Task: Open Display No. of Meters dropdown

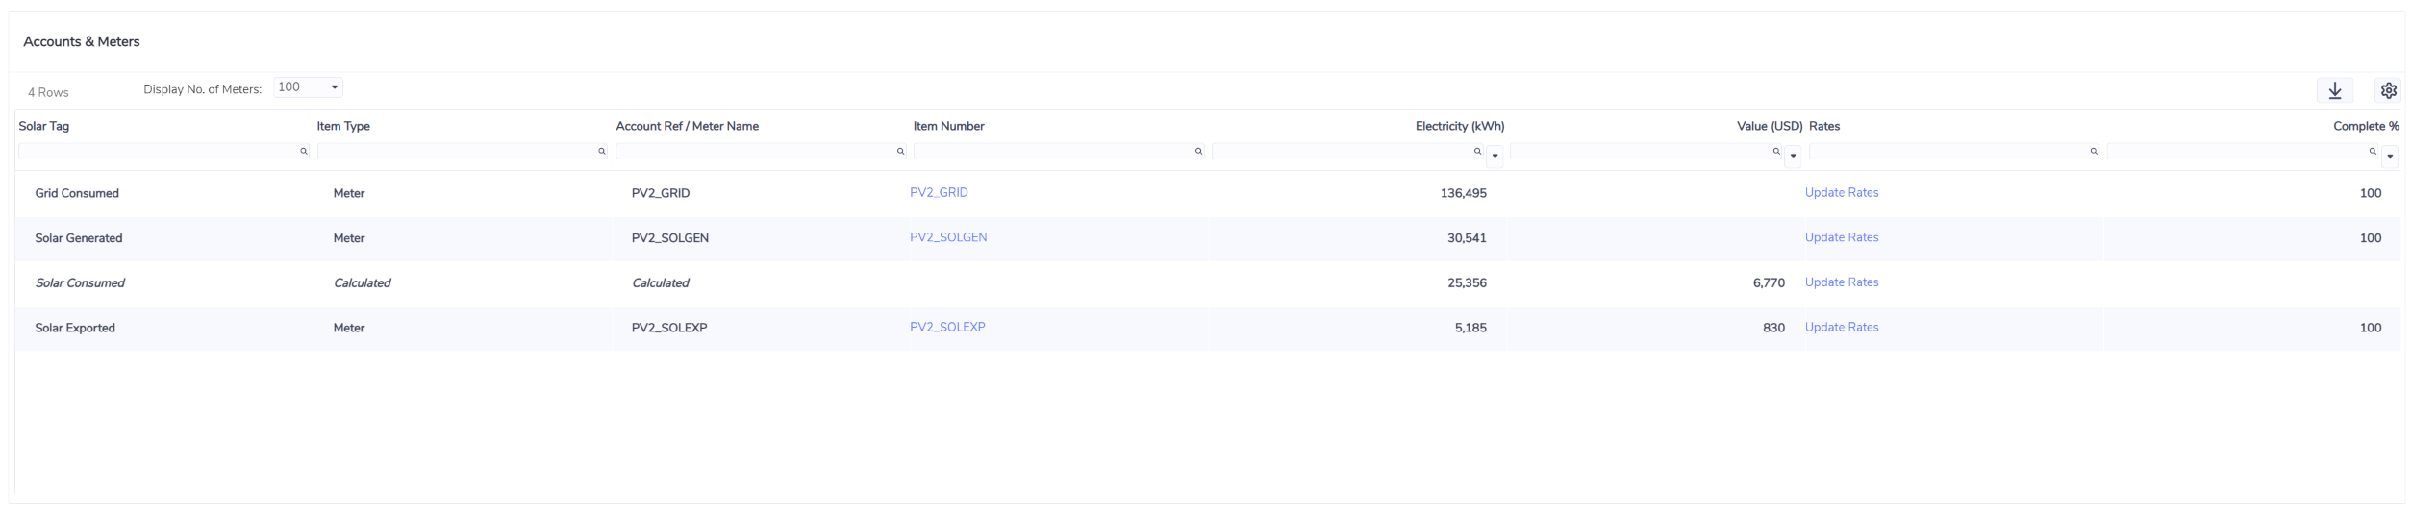Action: click(308, 87)
